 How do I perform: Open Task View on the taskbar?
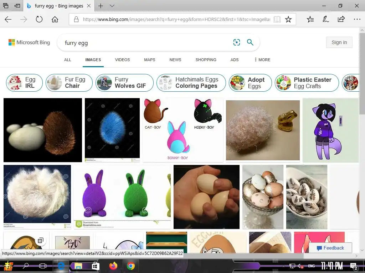tap(43, 266)
